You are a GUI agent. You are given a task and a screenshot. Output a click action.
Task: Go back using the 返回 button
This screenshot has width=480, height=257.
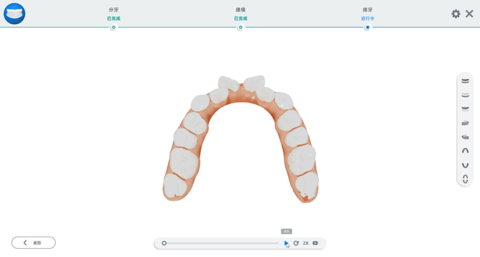(x=33, y=242)
